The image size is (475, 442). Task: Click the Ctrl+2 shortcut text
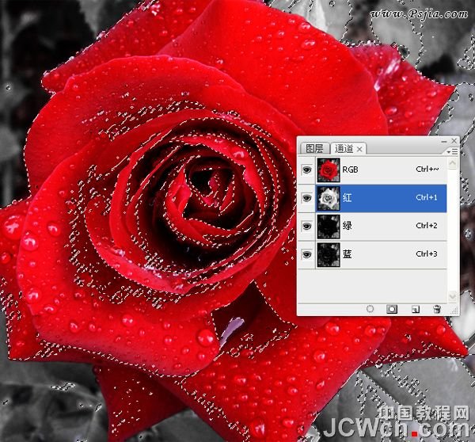(427, 226)
